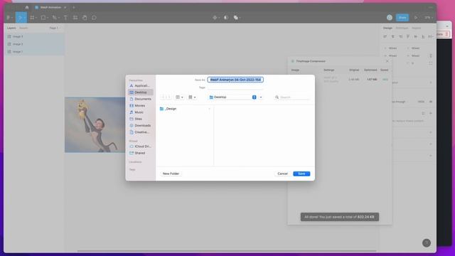Screen dimensions: 455x256
Task: Click the Share button
Action: coord(402,18)
